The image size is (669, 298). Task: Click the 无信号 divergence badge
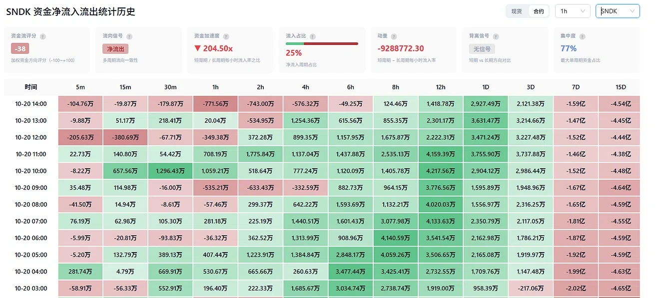tap(482, 49)
